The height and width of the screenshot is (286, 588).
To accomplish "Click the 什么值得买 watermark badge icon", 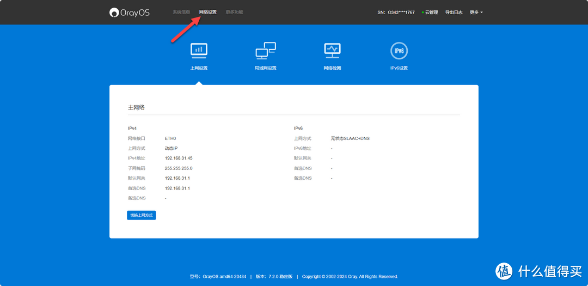I will click(x=505, y=271).
